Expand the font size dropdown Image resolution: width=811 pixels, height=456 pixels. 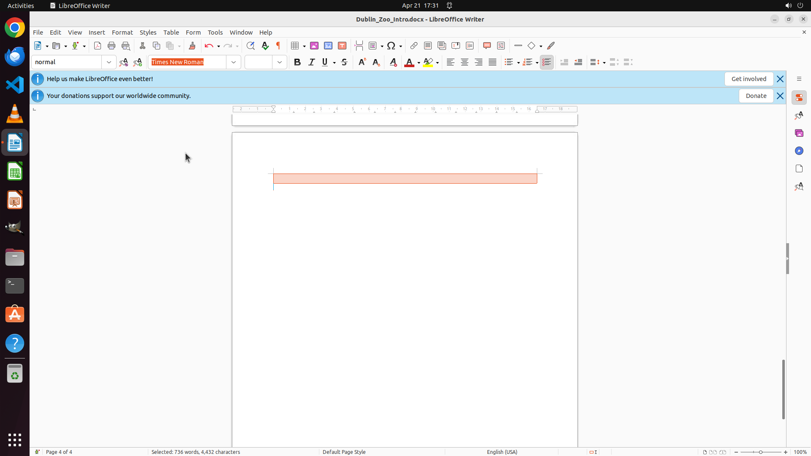tap(280, 62)
